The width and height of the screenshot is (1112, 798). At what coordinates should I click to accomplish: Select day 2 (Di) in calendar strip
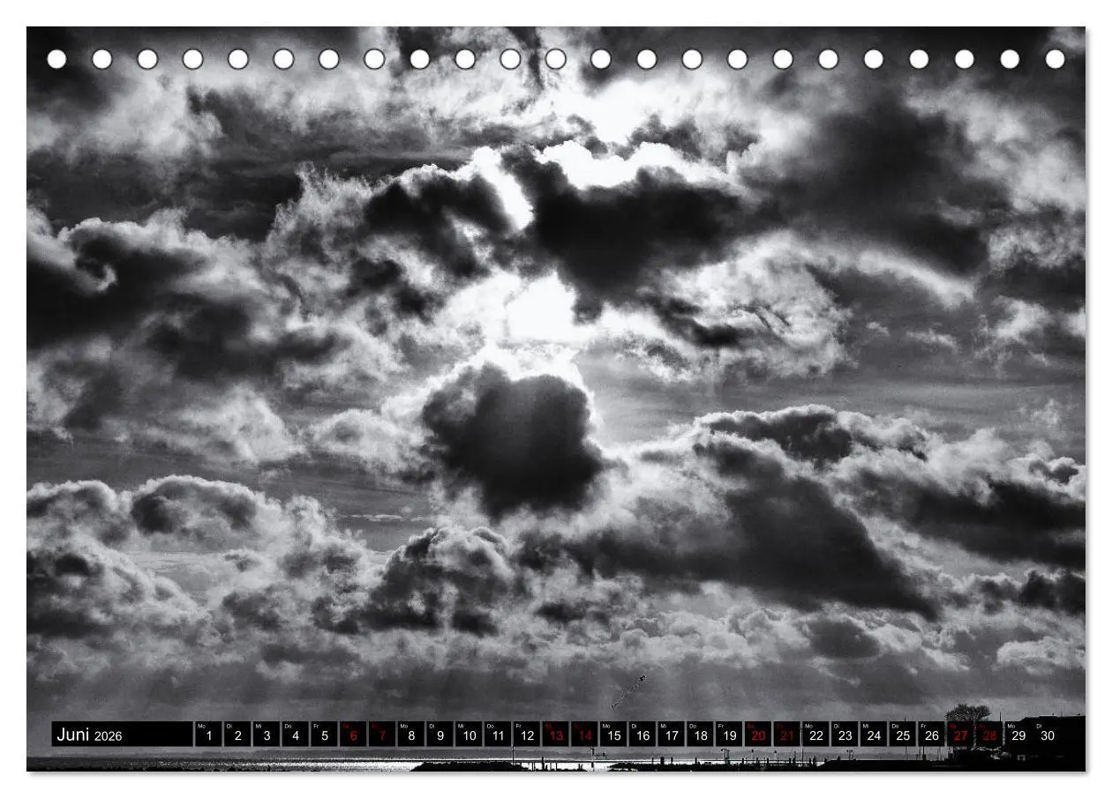point(237,735)
